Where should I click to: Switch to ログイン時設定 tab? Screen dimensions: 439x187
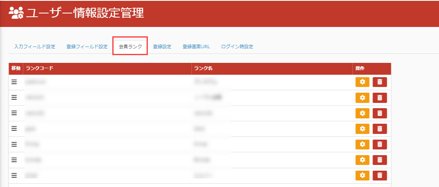237,47
